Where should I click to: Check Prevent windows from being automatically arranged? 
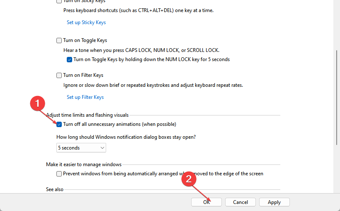pyautogui.click(x=59, y=174)
